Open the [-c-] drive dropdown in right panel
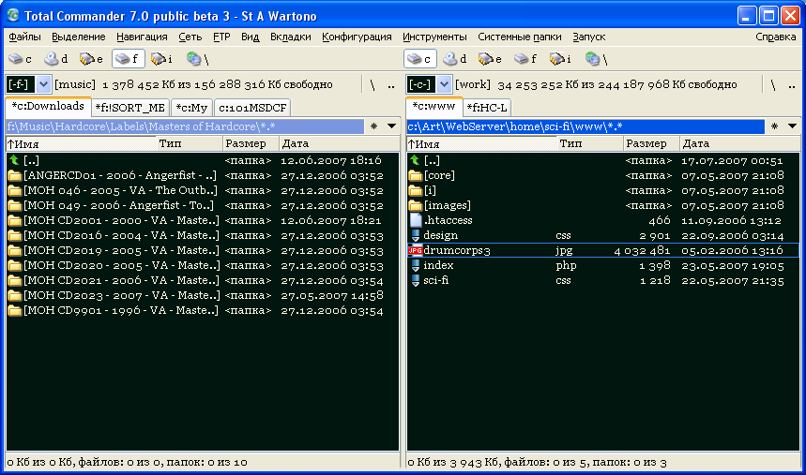Screen dimensions: 806x475 click(444, 84)
